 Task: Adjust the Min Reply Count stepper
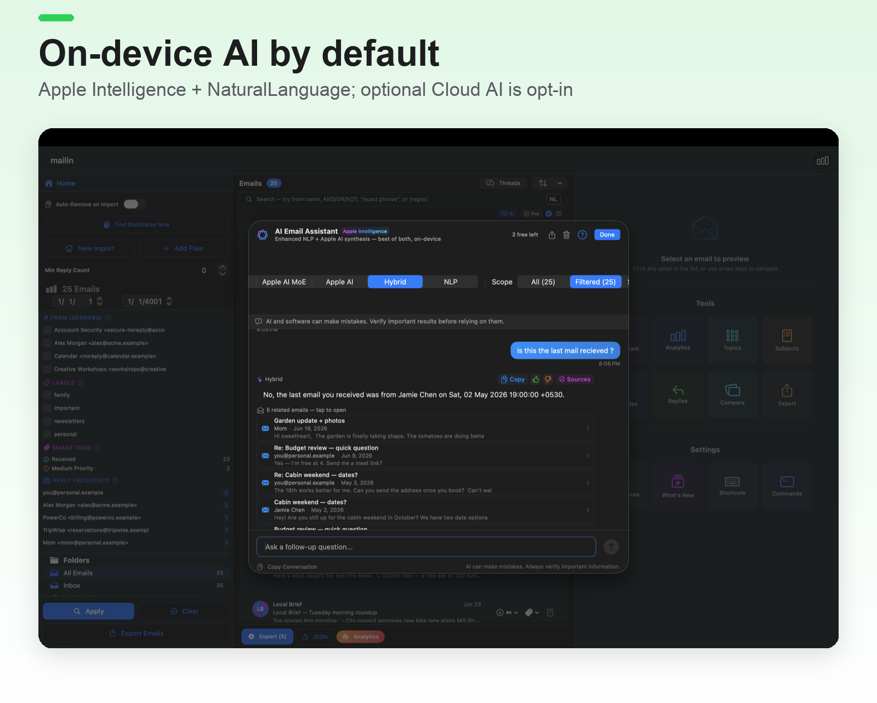tap(222, 270)
